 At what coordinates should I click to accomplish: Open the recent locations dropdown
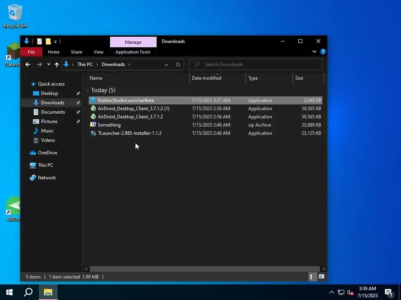49,64
